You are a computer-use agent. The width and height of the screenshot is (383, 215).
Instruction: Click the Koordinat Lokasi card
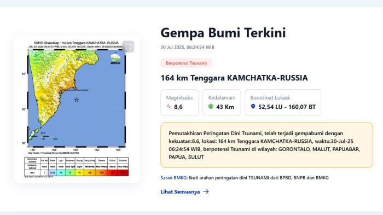[283, 102]
